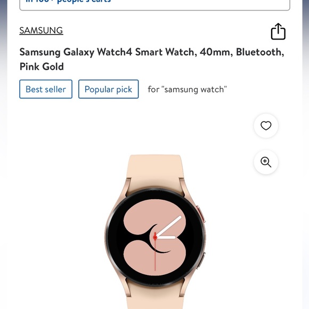Open the SAMSUNG brand link

click(x=41, y=30)
